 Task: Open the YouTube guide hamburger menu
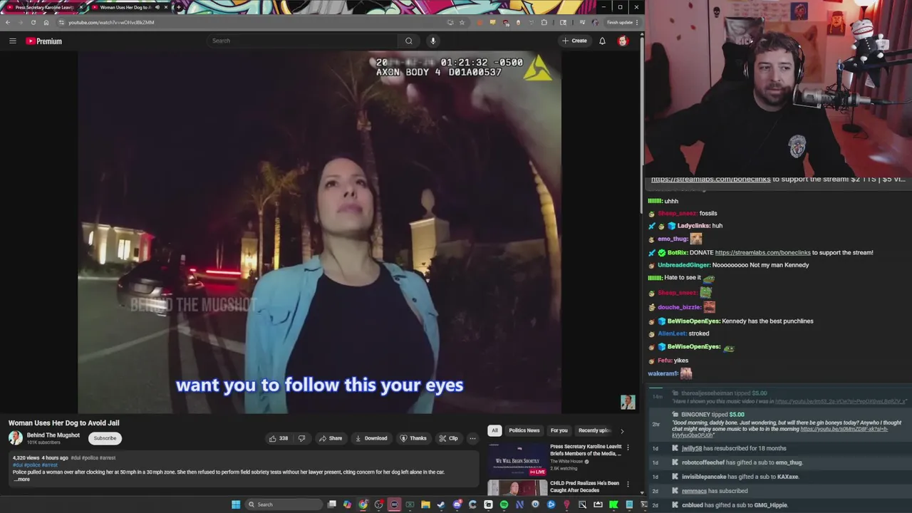[x=12, y=41]
